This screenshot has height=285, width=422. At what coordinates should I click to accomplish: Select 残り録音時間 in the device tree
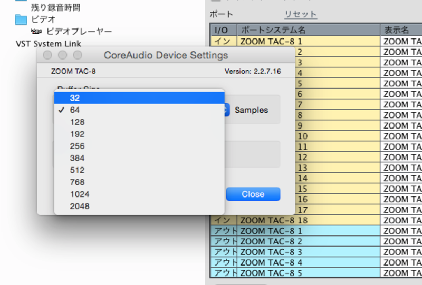(x=56, y=7)
